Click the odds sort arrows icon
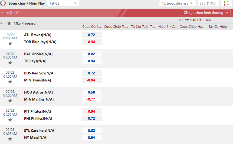This screenshot has height=144, width=233. 226,4
